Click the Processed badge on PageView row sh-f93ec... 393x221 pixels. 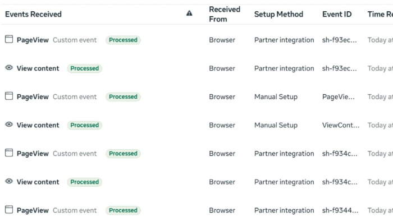[123, 40]
